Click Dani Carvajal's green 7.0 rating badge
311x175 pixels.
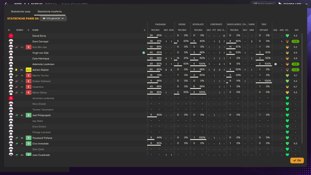click(295, 41)
